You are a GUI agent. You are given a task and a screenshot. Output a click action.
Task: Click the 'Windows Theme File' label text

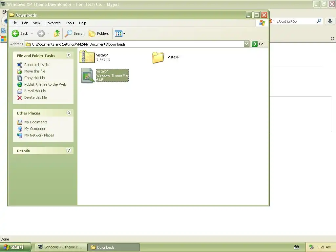click(112, 75)
